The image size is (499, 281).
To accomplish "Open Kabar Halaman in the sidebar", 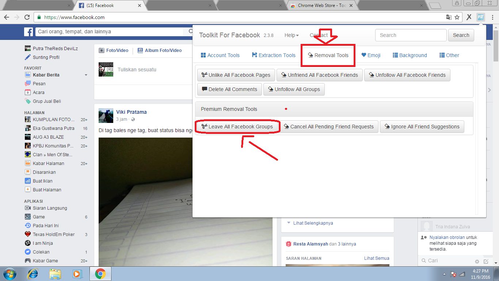I will coord(48,163).
